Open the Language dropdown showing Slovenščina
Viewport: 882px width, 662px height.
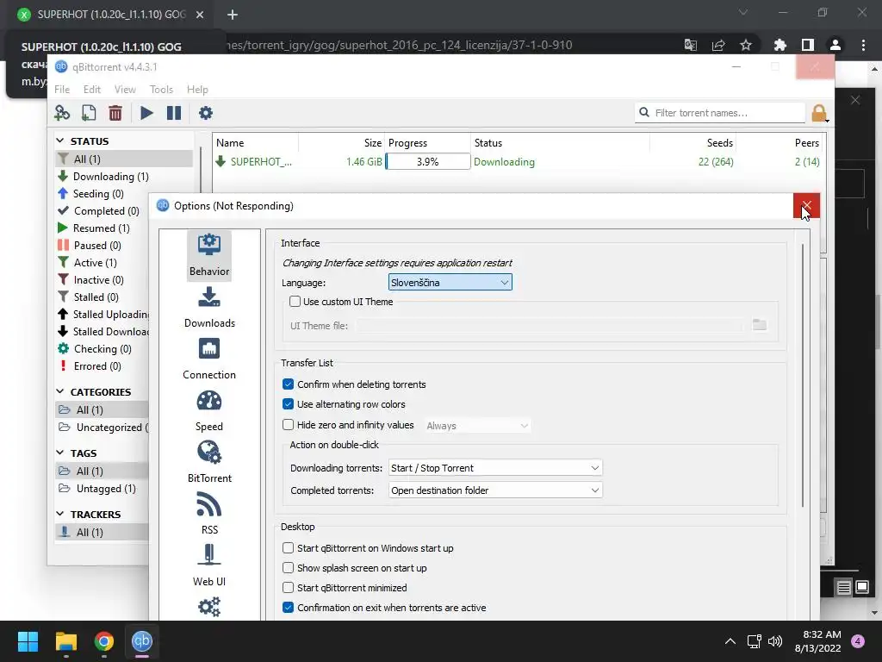pyautogui.click(x=450, y=282)
